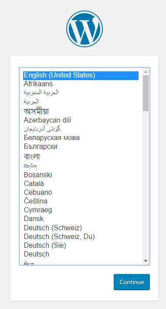
Task: Select English (United States) language
Action: [x=81, y=75]
